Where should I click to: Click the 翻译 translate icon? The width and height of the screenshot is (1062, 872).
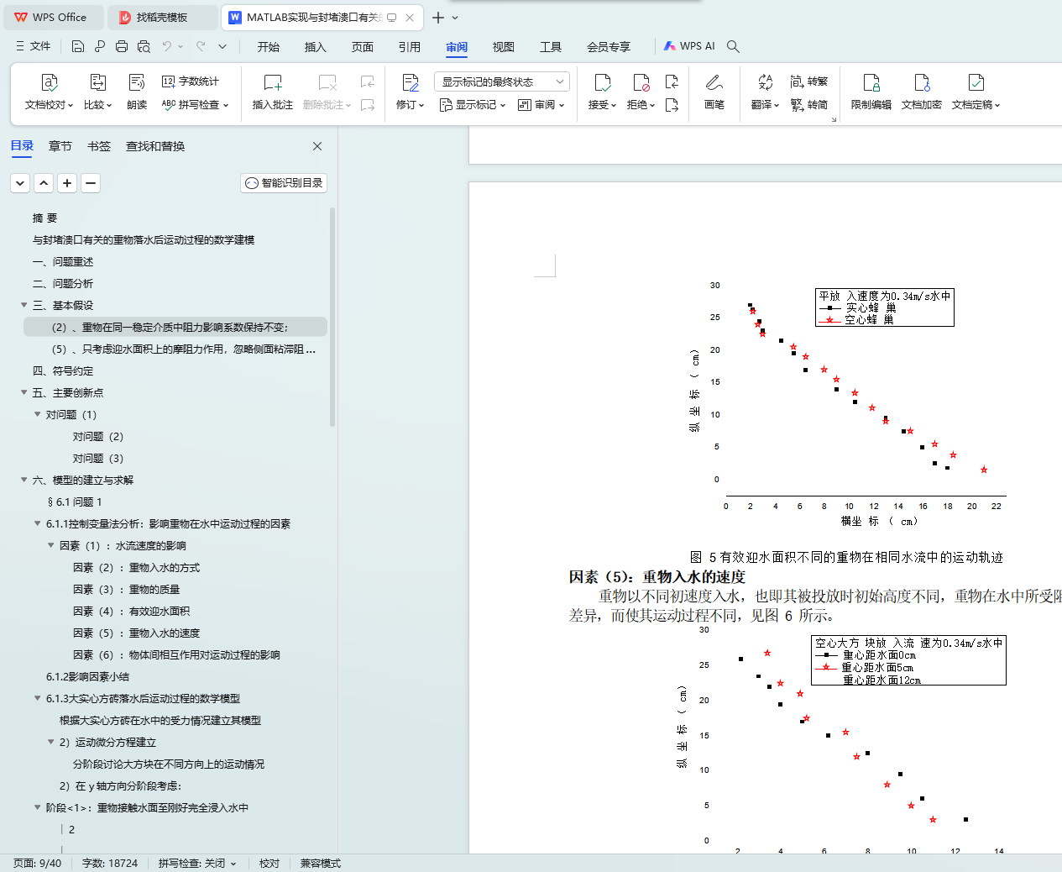tap(765, 82)
